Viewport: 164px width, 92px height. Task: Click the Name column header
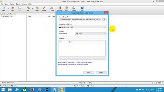29,17
